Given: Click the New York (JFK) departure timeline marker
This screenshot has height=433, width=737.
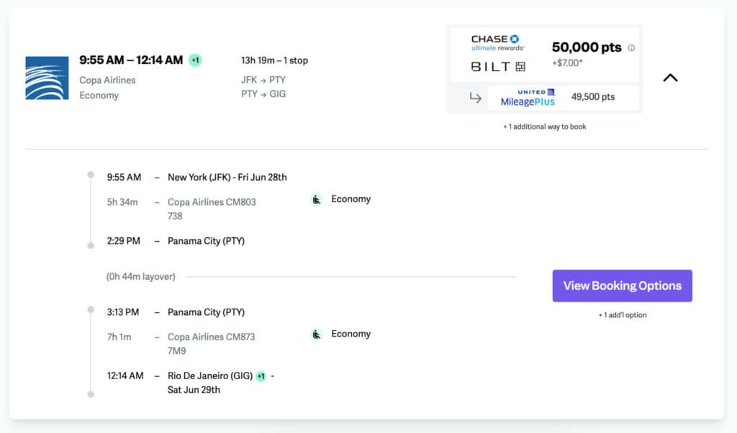Looking at the screenshot, I should [91, 175].
